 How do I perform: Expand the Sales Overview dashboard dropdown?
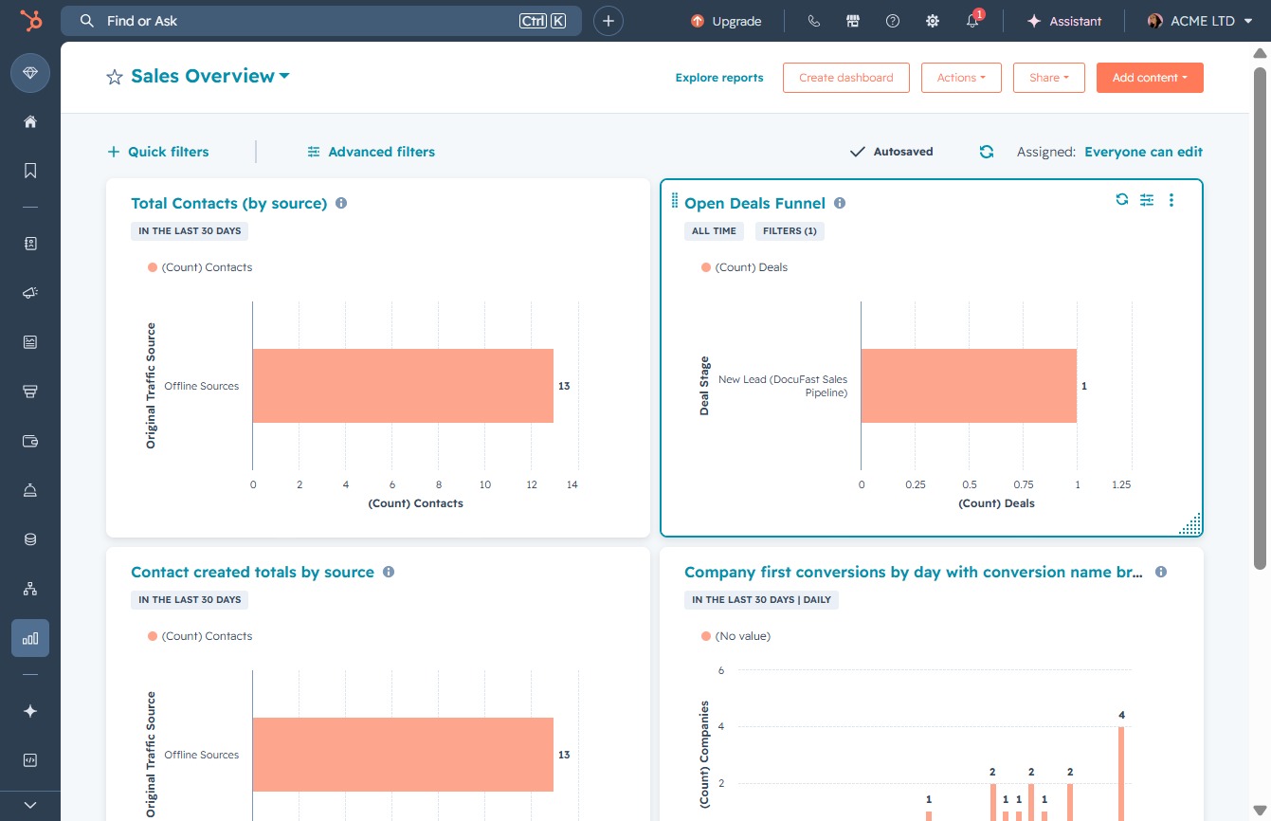(x=284, y=77)
